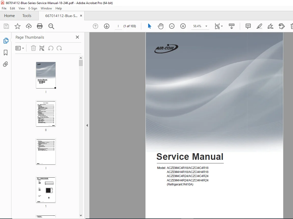
Task: Select the 667014112-Blue-S... document tab
Action: point(61,16)
